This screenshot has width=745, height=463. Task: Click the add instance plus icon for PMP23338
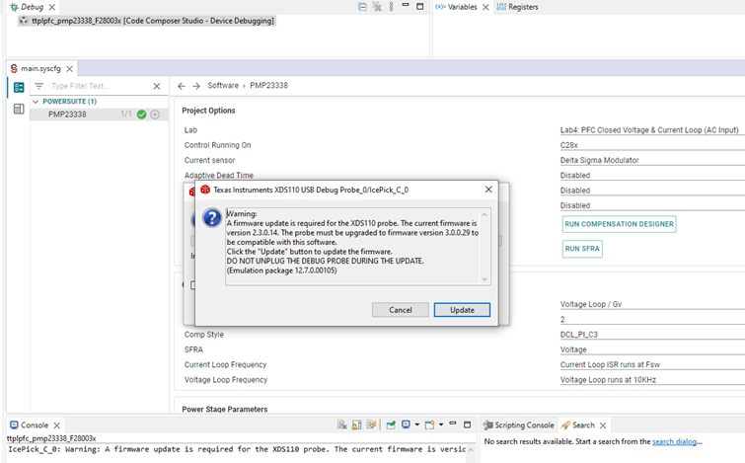pyautogui.click(x=155, y=115)
